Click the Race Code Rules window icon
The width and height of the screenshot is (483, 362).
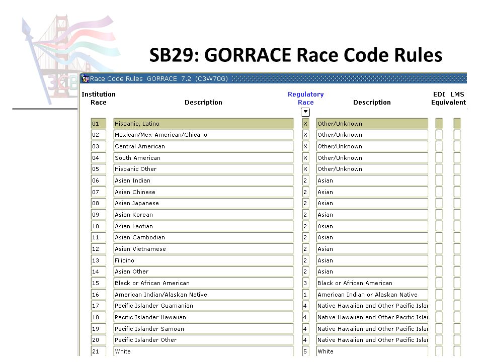tap(85, 78)
